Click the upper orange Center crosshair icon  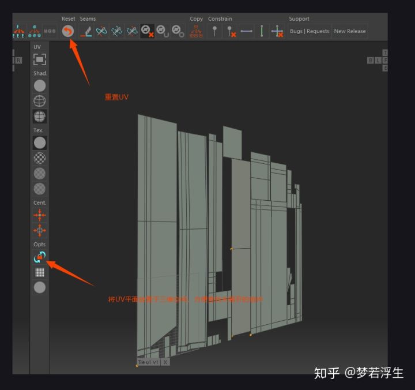coord(39,215)
